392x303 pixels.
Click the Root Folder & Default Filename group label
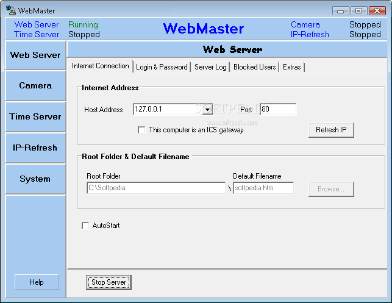tap(135, 157)
